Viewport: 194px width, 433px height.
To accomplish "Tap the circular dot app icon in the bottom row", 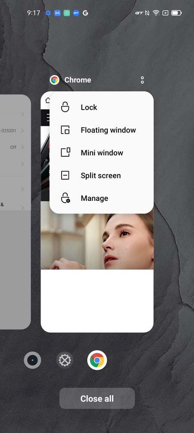I will (32, 360).
